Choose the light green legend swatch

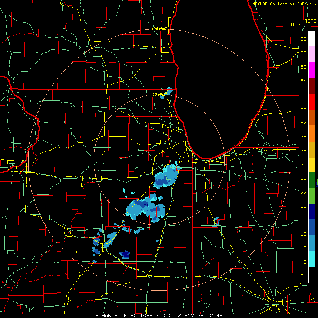(312, 196)
